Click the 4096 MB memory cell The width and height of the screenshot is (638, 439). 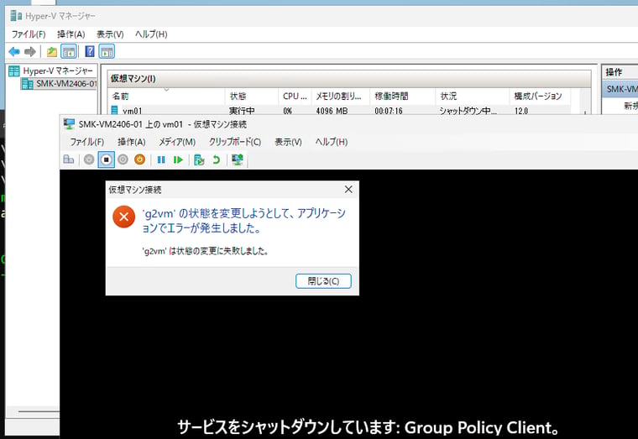pyautogui.click(x=332, y=111)
